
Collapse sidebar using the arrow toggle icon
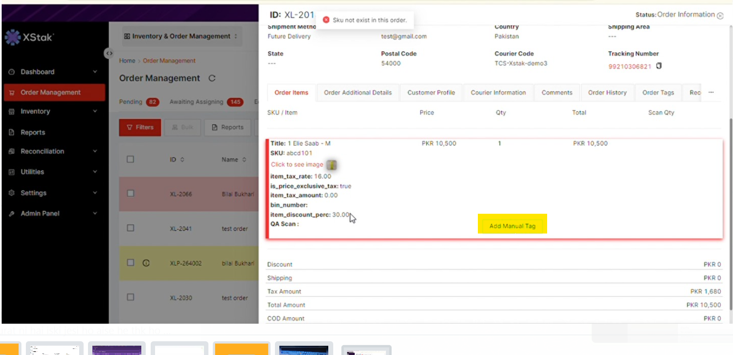[109, 53]
